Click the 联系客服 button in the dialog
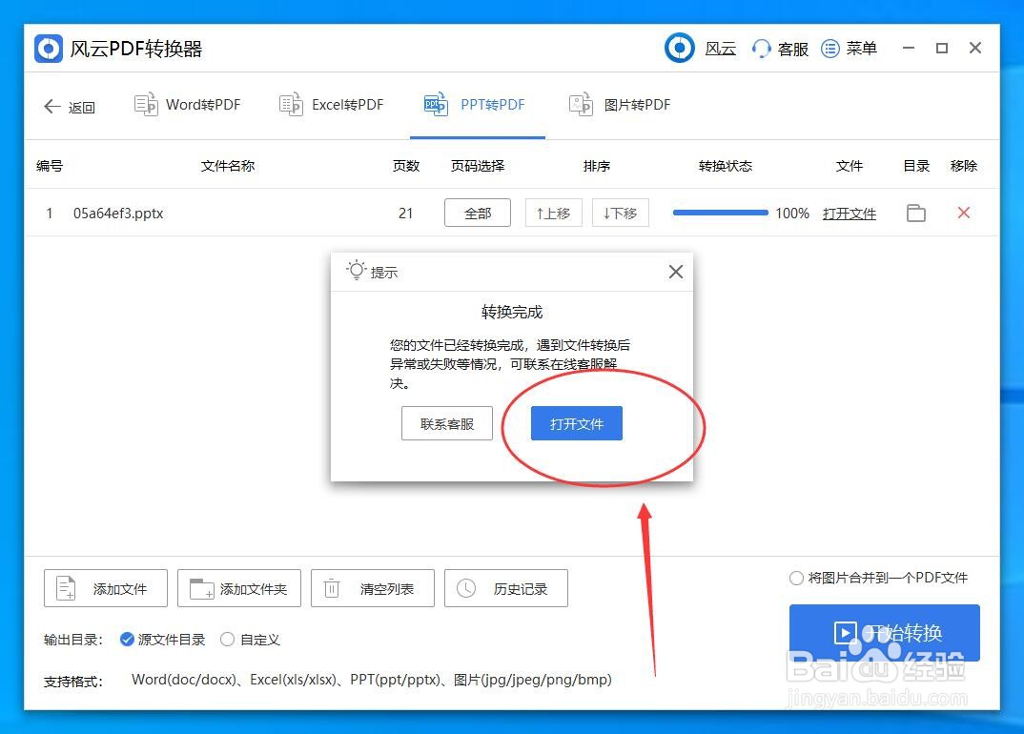This screenshot has width=1024, height=734. pos(446,423)
